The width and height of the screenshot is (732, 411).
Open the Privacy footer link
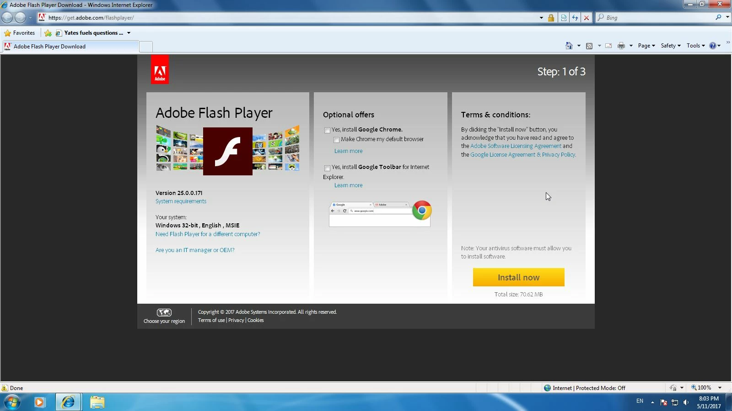[236, 321]
